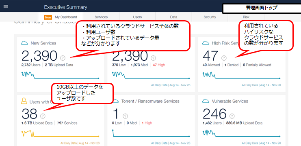Viewport: 301px width, 146px height.
Task: Open the Torrent / Ransomware Services title
Action: coord(150,101)
